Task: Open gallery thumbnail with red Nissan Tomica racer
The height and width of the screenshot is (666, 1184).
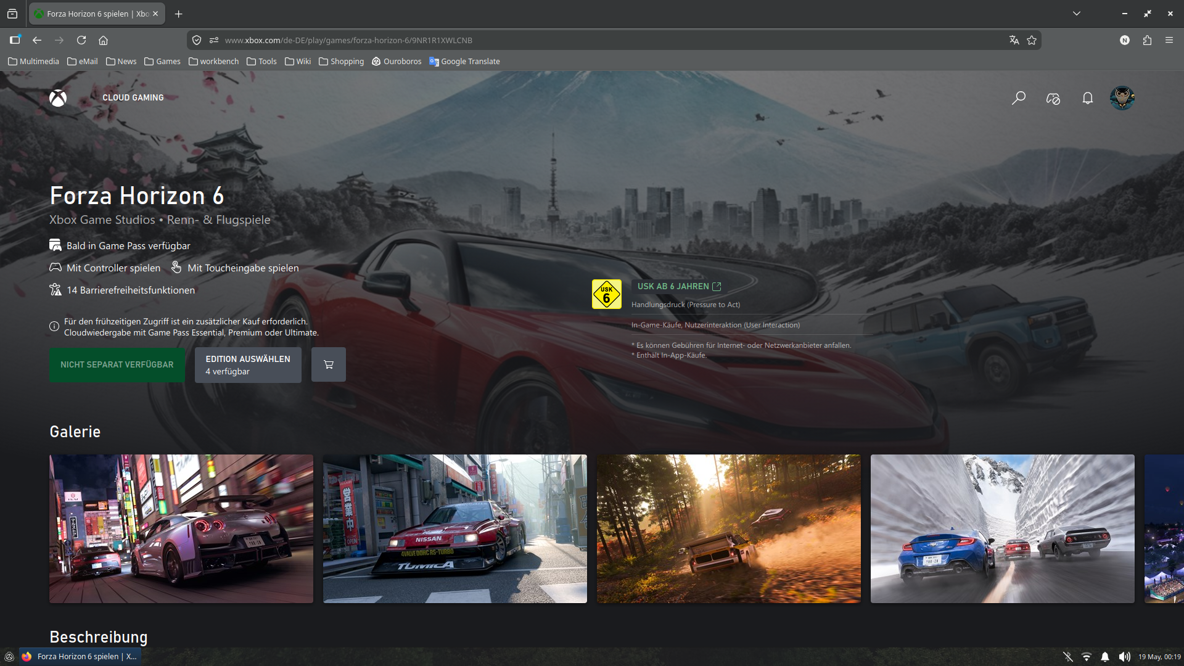Action: click(x=455, y=529)
